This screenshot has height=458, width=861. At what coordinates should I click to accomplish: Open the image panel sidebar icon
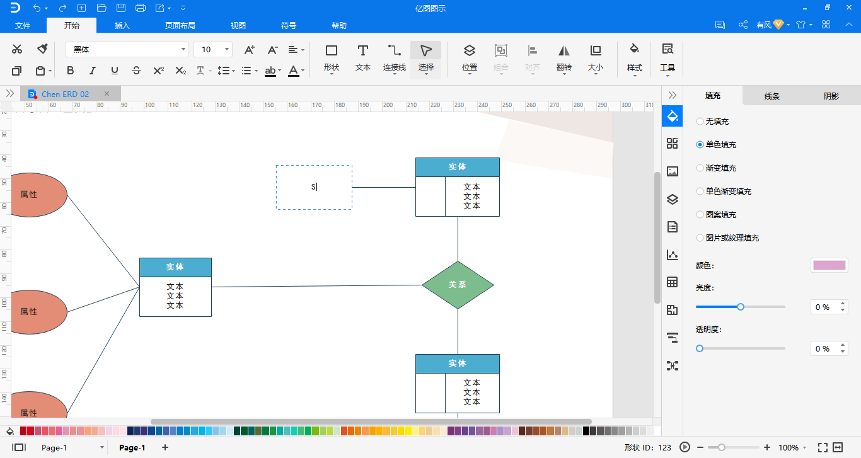point(673,171)
